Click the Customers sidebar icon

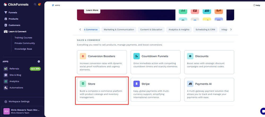tap(6, 25)
